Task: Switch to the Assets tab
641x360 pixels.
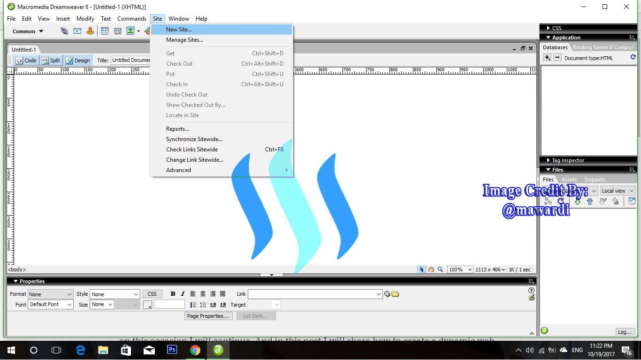Action: click(x=569, y=180)
